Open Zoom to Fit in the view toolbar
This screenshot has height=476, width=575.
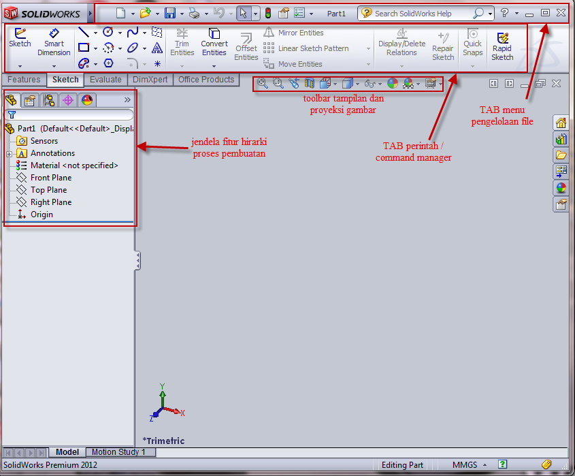tap(262, 83)
